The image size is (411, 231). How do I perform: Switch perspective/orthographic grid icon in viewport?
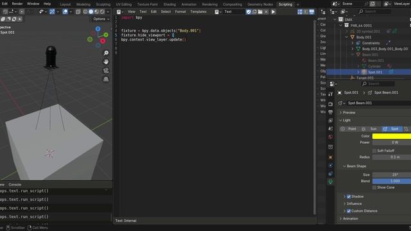pyautogui.click(x=106, y=80)
